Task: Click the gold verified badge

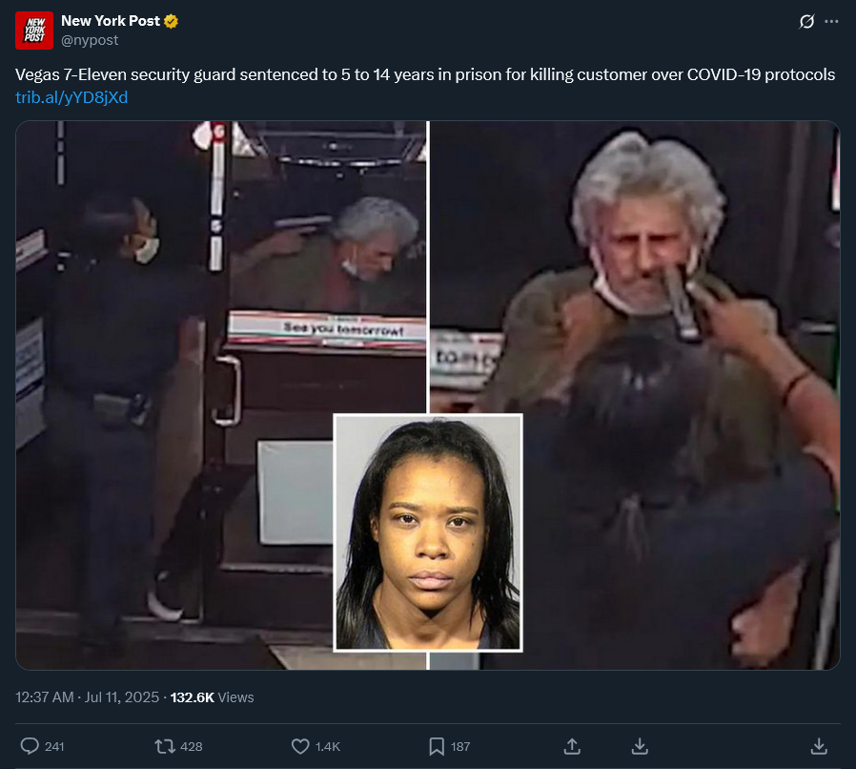Action: [171, 21]
